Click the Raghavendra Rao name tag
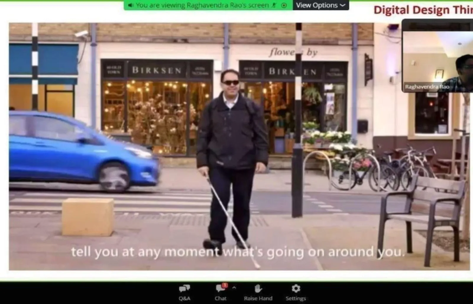The width and height of the screenshot is (473, 304). click(x=427, y=87)
